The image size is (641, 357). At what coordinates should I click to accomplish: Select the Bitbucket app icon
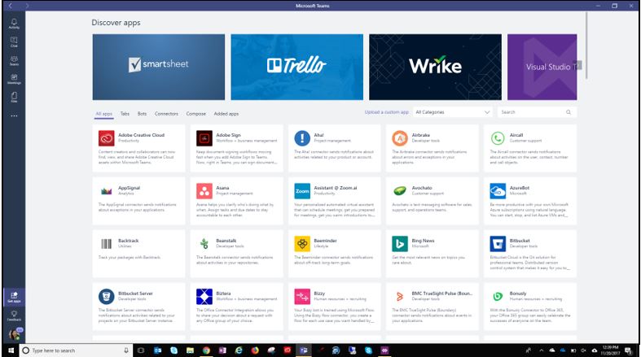498,244
